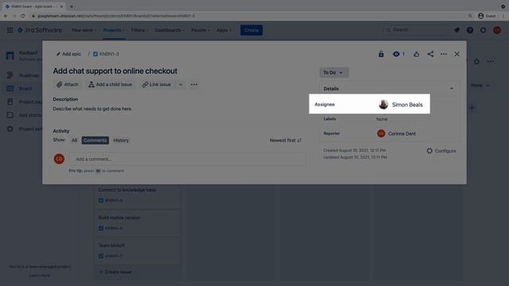Open the issue actions ellipsis menu
The height and width of the screenshot is (286, 509).
[444, 54]
